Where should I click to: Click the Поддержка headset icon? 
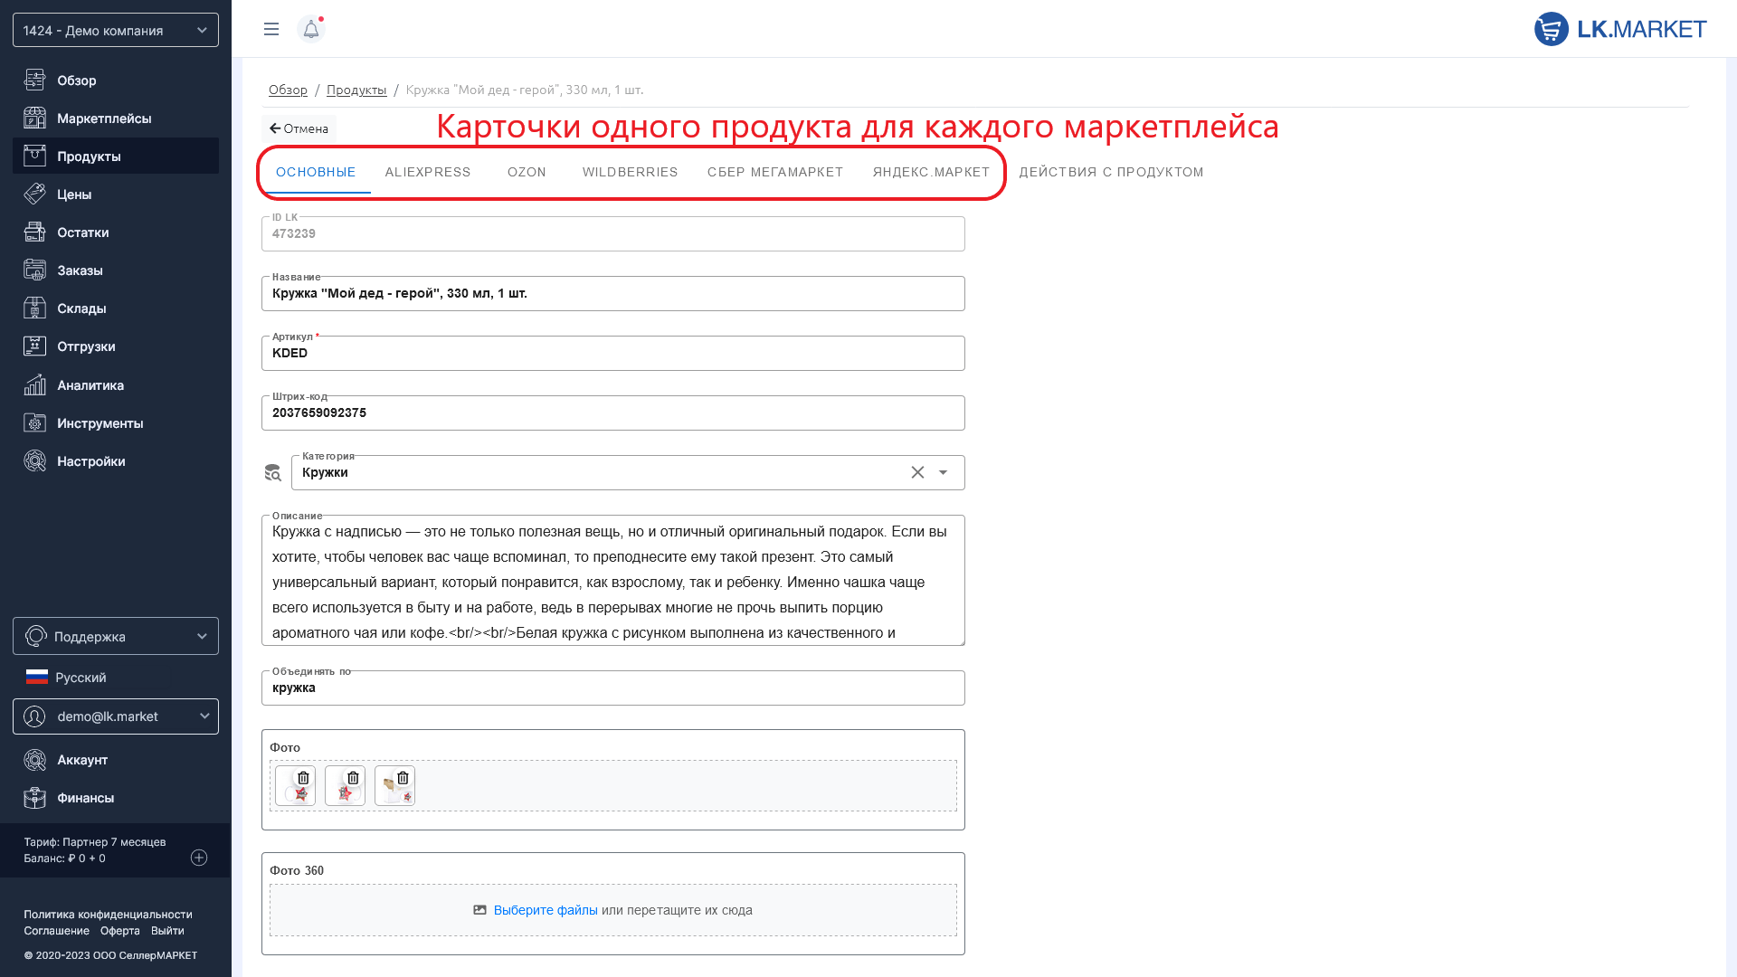[36, 636]
